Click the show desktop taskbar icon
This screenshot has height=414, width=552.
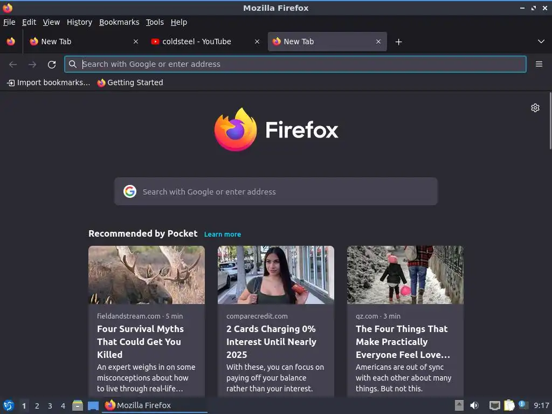(93, 406)
